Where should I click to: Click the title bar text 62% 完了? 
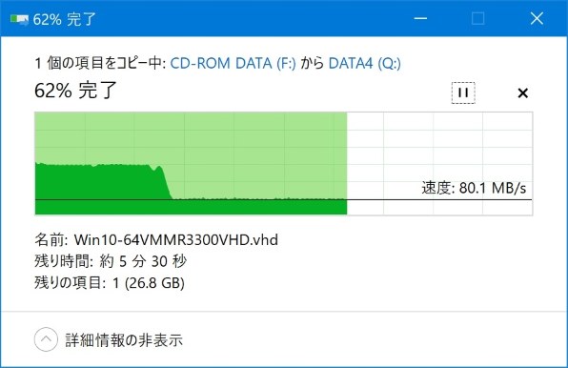point(64,19)
